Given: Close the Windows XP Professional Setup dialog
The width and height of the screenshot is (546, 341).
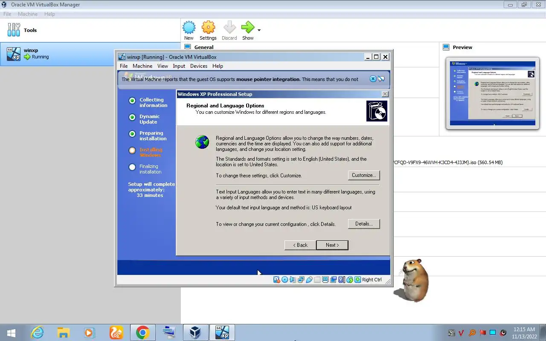Looking at the screenshot, I should click(x=385, y=94).
